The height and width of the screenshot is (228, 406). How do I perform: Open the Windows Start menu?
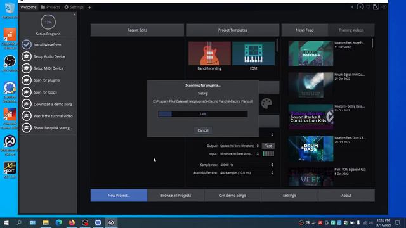tap(6, 222)
